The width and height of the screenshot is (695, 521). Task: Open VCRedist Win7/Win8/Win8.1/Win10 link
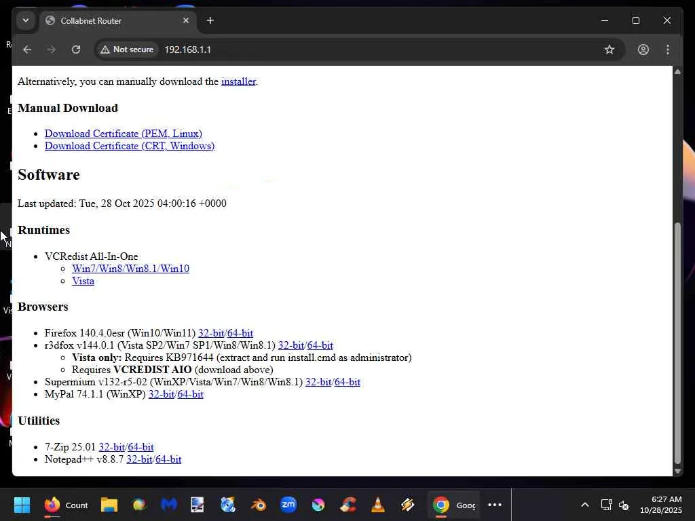point(131,269)
